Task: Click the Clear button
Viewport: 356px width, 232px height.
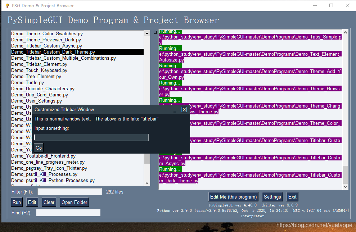Action: (x=49, y=202)
